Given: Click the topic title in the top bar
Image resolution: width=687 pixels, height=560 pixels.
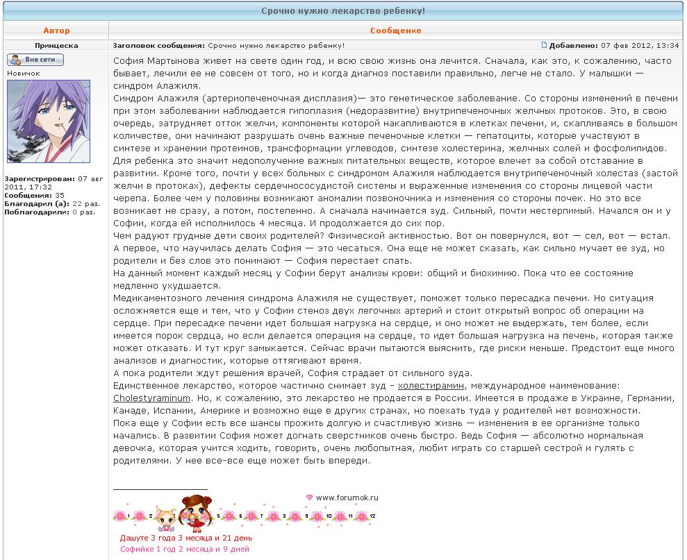Looking at the screenshot, I should (343, 12).
